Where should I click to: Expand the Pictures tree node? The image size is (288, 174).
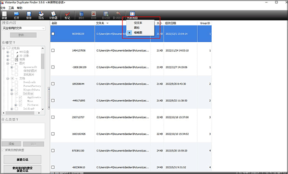point(16,105)
